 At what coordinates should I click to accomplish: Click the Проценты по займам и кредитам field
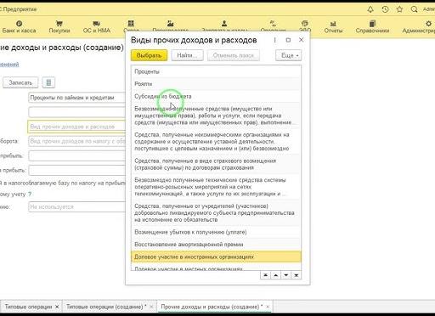76,98
